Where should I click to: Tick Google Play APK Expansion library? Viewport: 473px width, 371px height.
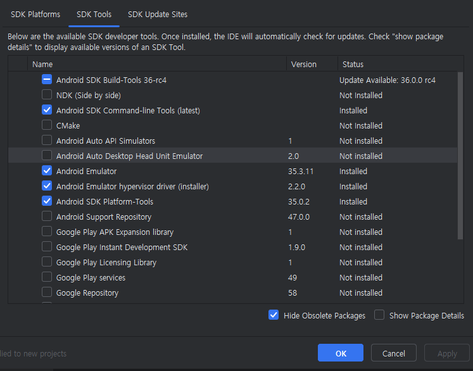tap(47, 231)
